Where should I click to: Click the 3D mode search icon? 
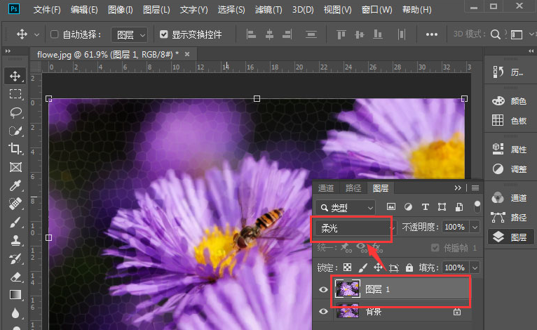(x=495, y=34)
